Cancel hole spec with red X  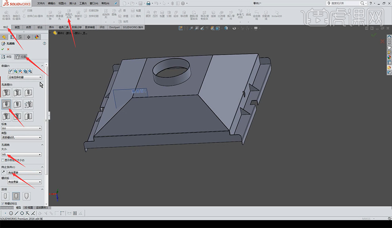(x=8, y=49)
